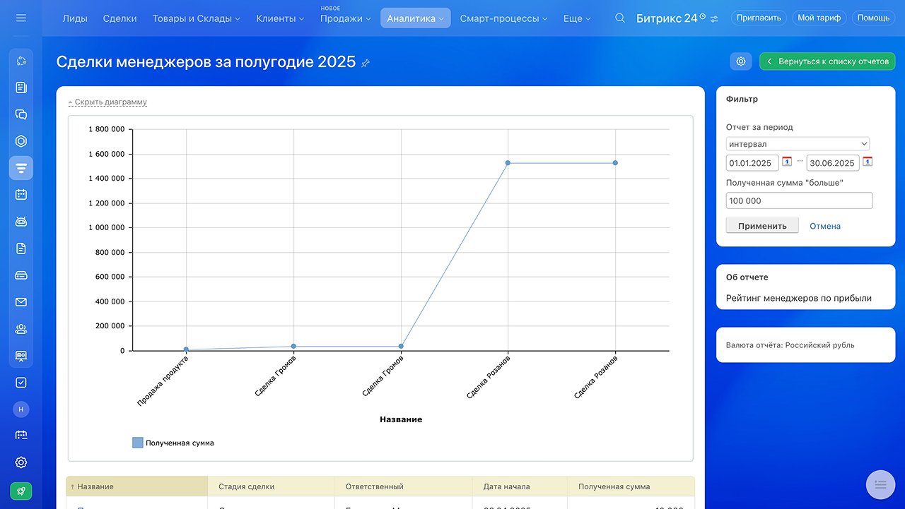Open the calendar icon in left sidebar

pos(21,194)
